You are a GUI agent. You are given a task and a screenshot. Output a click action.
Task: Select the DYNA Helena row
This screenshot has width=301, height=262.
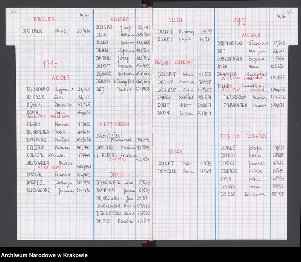252,179
